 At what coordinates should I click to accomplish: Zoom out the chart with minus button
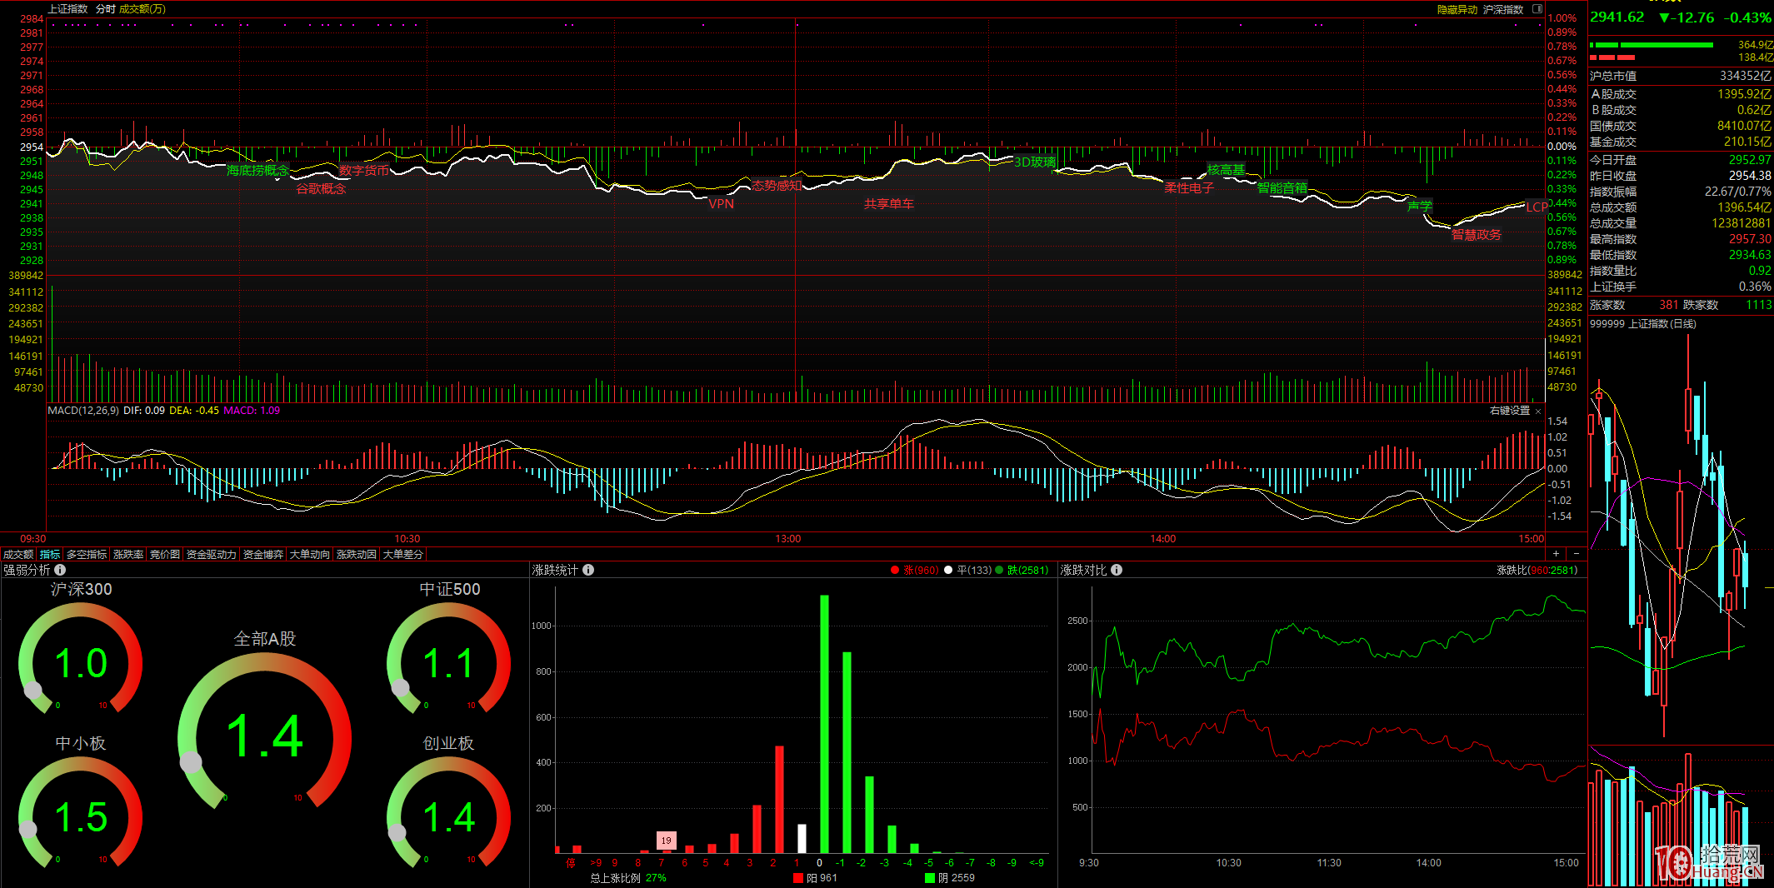click(x=1577, y=554)
